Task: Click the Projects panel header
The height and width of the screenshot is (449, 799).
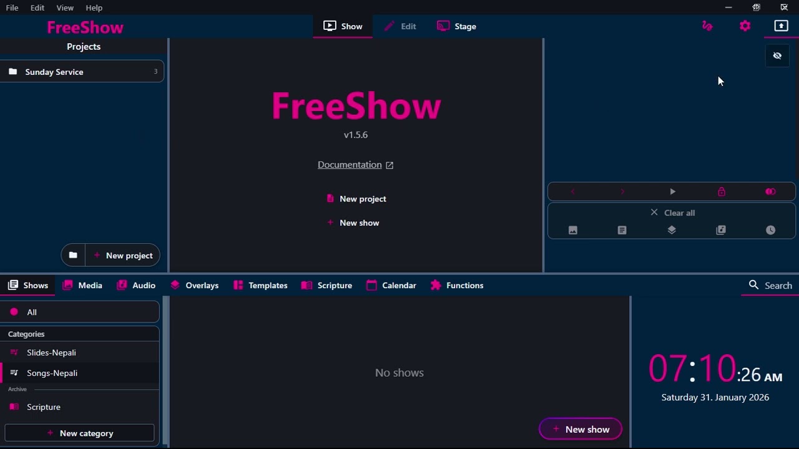Action: pos(84,47)
